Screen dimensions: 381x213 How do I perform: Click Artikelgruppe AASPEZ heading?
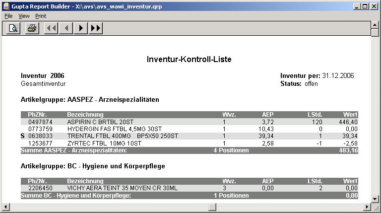(90, 99)
